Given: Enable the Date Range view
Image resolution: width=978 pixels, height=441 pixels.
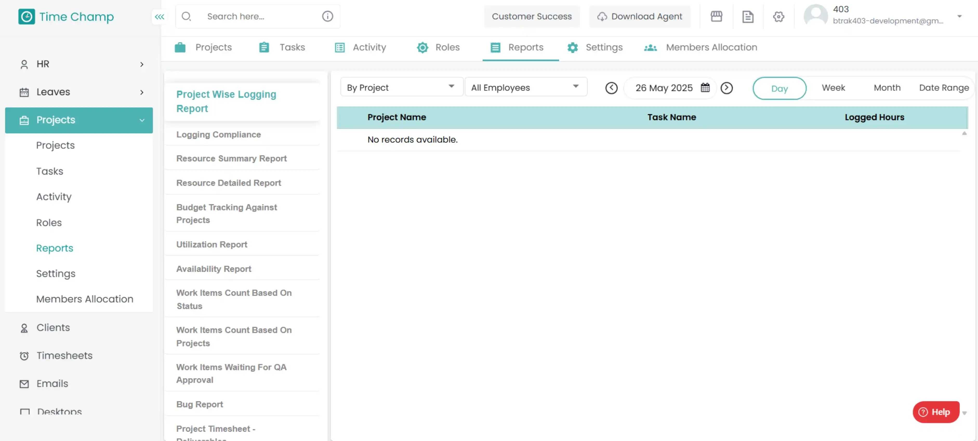Looking at the screenshot, I should click(944, 87).
